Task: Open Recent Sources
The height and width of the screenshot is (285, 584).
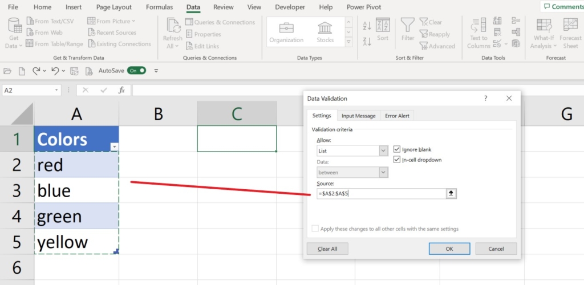Action: [112, 32]
